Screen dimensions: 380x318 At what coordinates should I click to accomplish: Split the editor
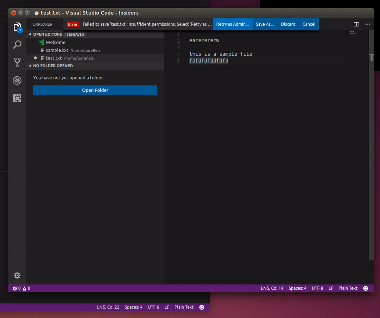(x=356, y=24)
